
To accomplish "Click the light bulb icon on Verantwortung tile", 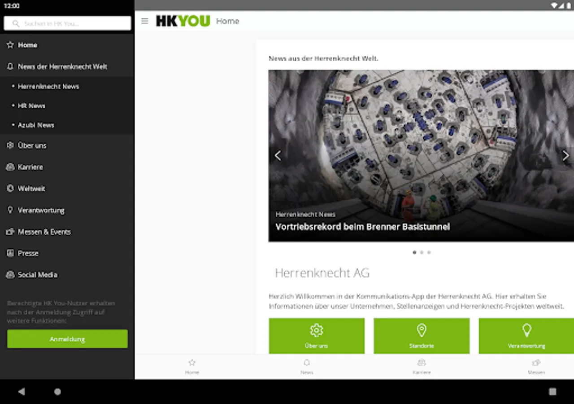I will (x=527, y=330).
